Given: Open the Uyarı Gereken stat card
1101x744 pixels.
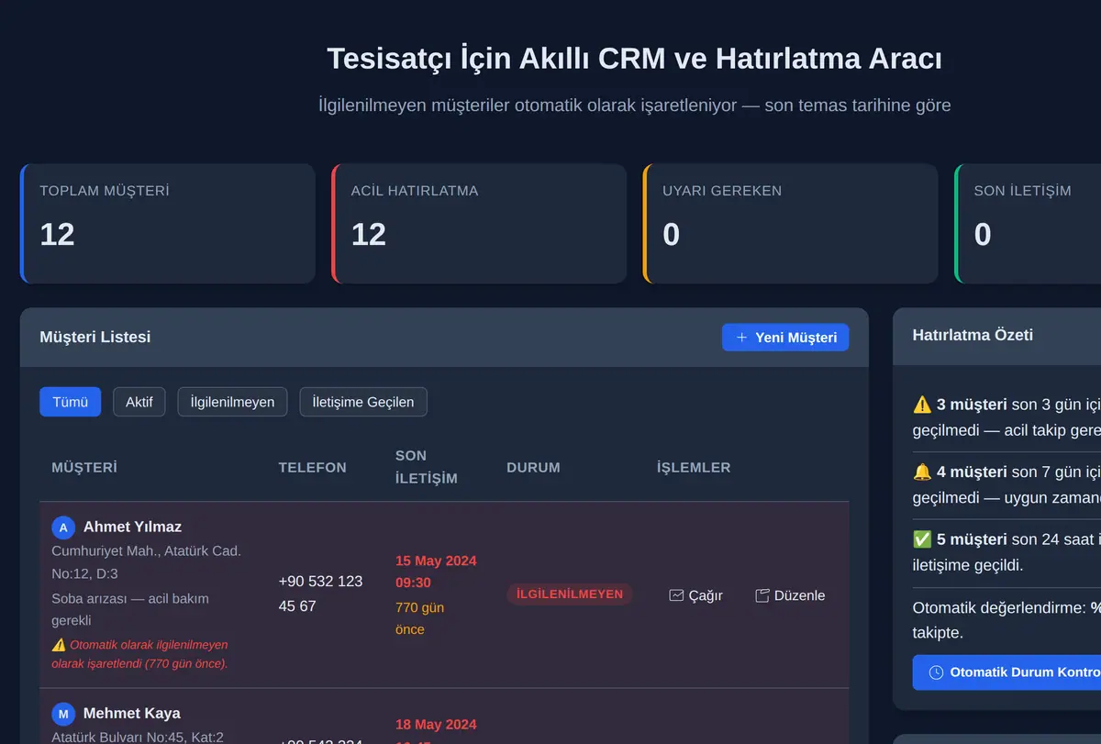Looking at the screenshot, I should [791, 224].
